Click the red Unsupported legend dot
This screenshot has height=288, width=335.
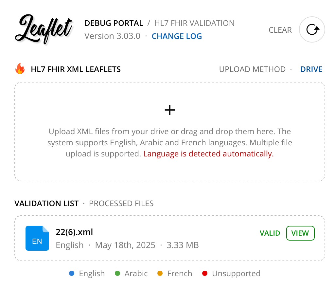point(205,273)
